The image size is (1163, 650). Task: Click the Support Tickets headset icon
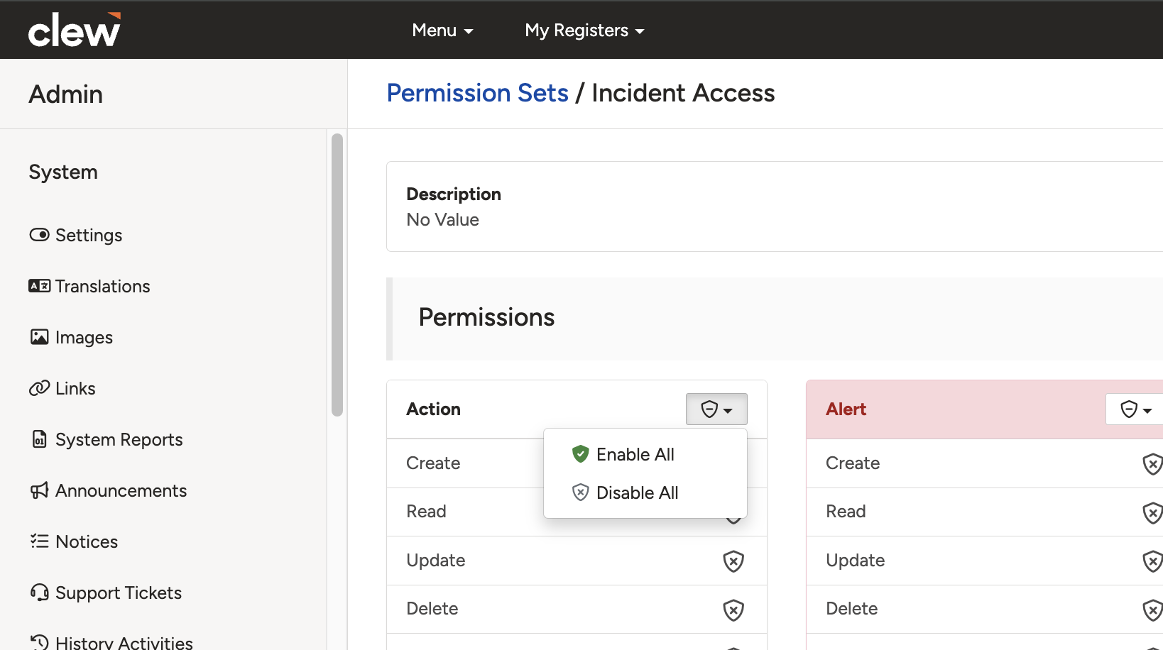click(39, 593)
